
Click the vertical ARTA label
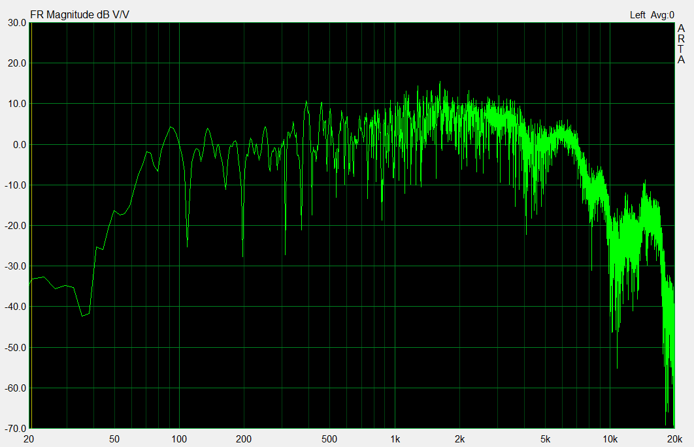click(x=681, y=44)
